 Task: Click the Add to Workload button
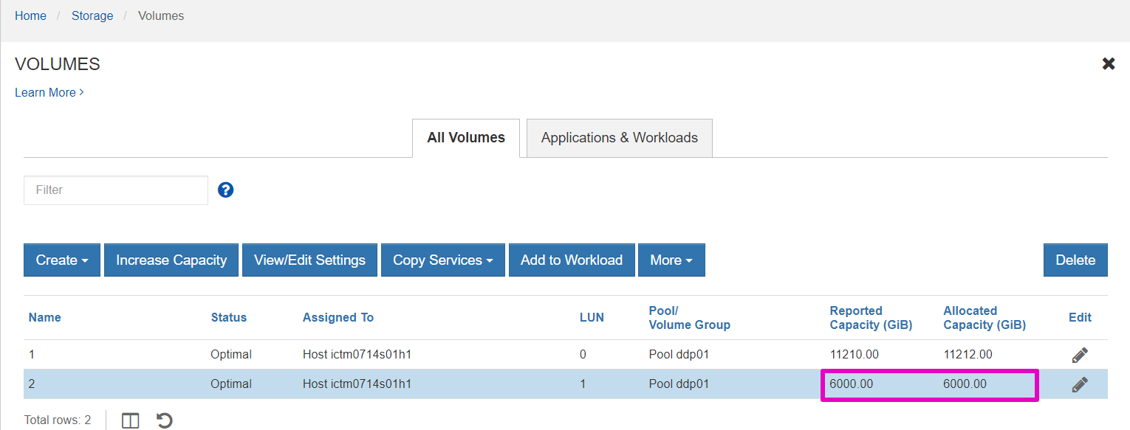pos(572,260)
